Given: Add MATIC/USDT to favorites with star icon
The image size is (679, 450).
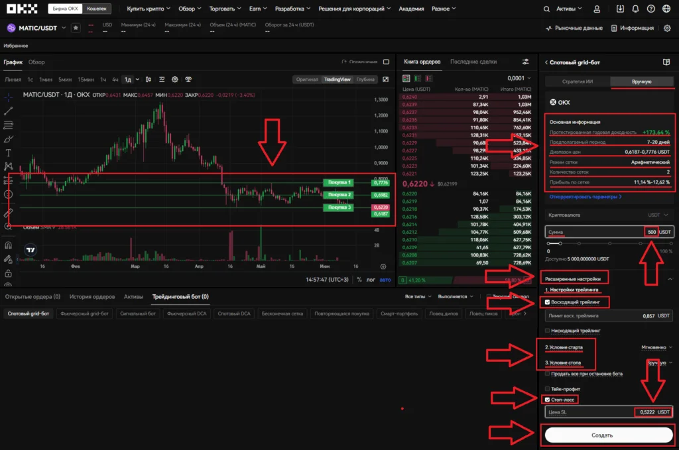Looking at the screenshot, I should click(76, 28).
